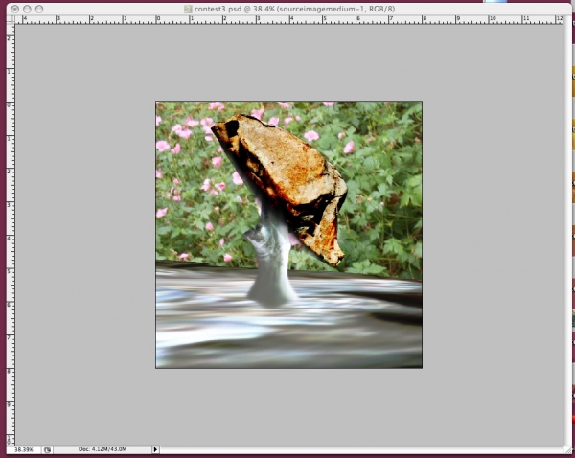
Task: Click the vertical ruler on the left
Action: click(11, 235)
